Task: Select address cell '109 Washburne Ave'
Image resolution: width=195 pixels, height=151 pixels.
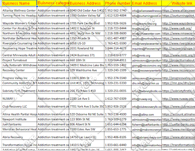Action: click(87, 70)
